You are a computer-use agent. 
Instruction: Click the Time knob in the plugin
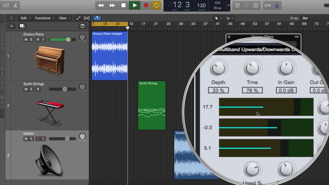click(x=252, y=68)
